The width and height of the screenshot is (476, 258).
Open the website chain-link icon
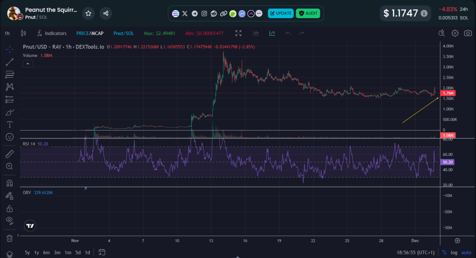224,13
